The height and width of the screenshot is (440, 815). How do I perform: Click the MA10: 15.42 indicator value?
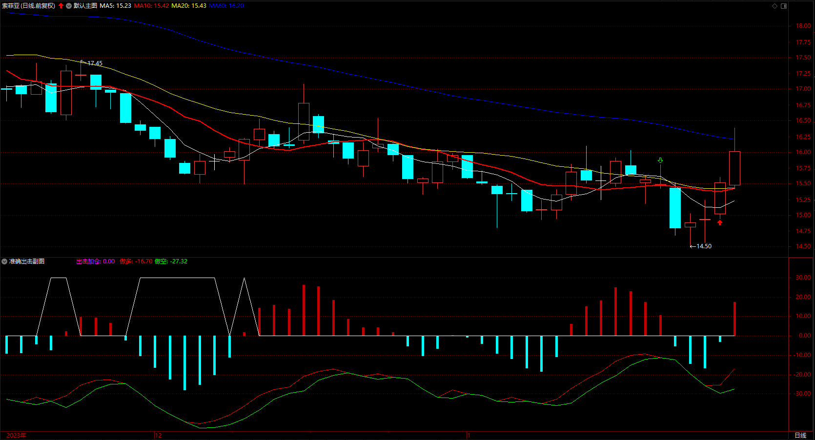(x=151, y=6)
